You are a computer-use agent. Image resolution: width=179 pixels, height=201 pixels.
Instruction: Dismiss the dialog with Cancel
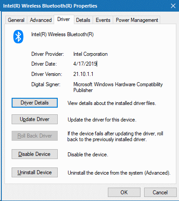click(x=160, y=193)
